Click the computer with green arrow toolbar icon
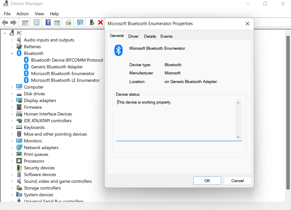The height and width of the screenshot is (210, 291). (x=92, y=23)
